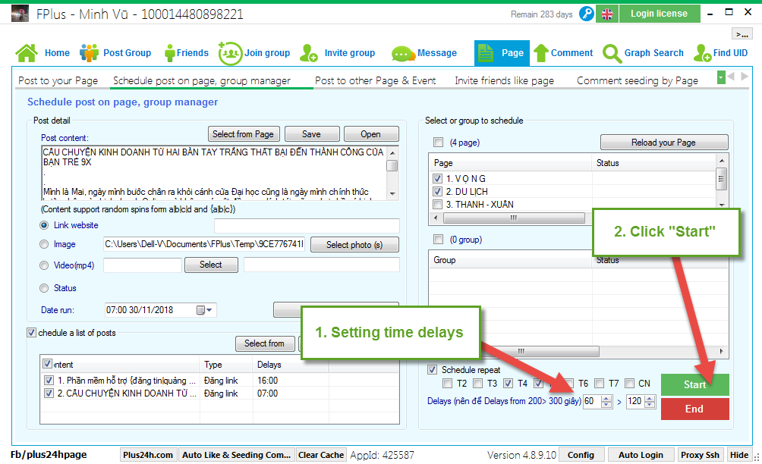Open Date run calendar dropdown
The image size is (762, 464).
pos(204,310)
